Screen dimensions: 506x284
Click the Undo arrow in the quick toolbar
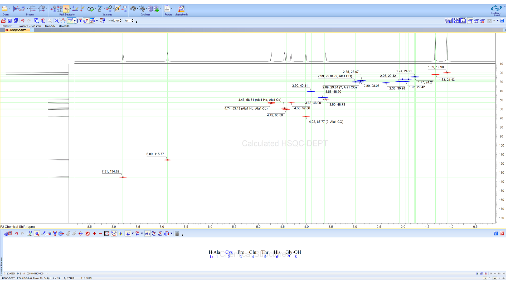23,21
